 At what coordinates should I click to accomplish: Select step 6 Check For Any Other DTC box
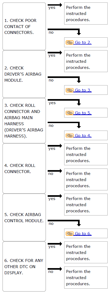tap(24, 266)
